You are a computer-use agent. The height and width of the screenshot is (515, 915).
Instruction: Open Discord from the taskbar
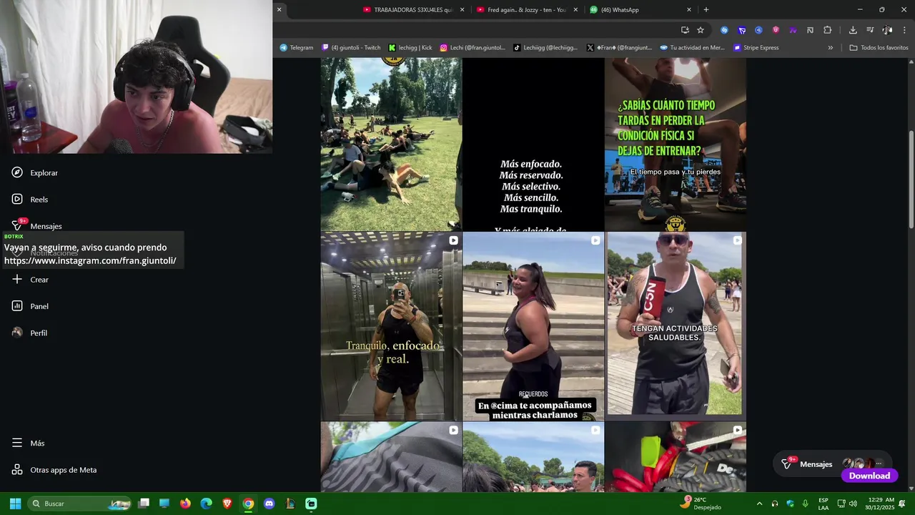269,504
